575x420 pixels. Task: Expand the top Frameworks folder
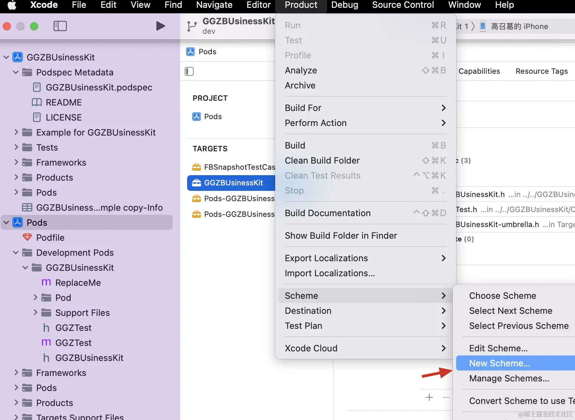coord(16,162)
